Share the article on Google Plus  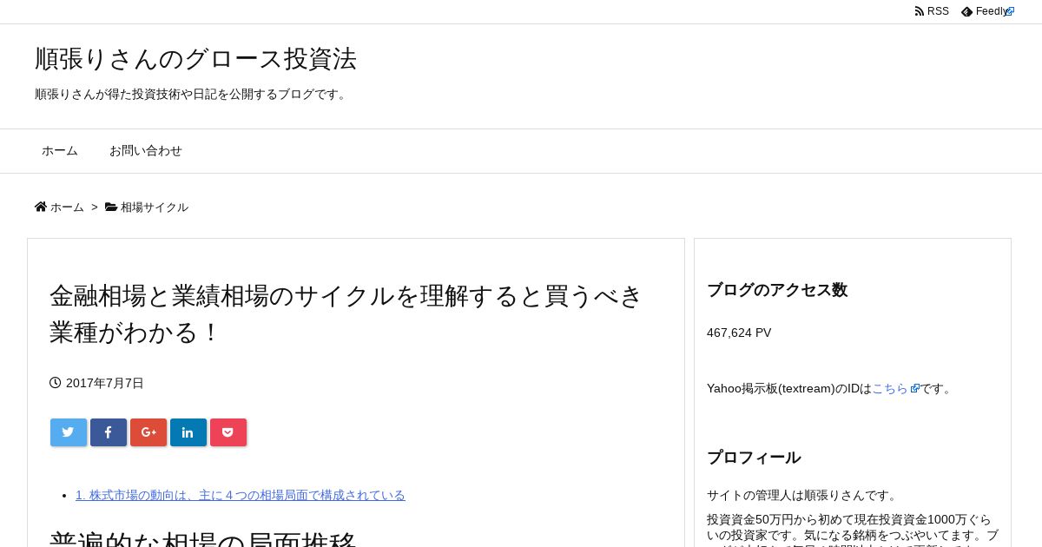(148, 432)
